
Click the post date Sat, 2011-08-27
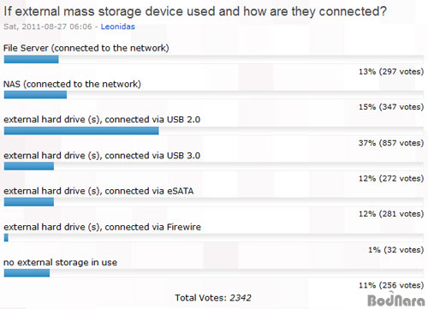(x=36, y=27)
